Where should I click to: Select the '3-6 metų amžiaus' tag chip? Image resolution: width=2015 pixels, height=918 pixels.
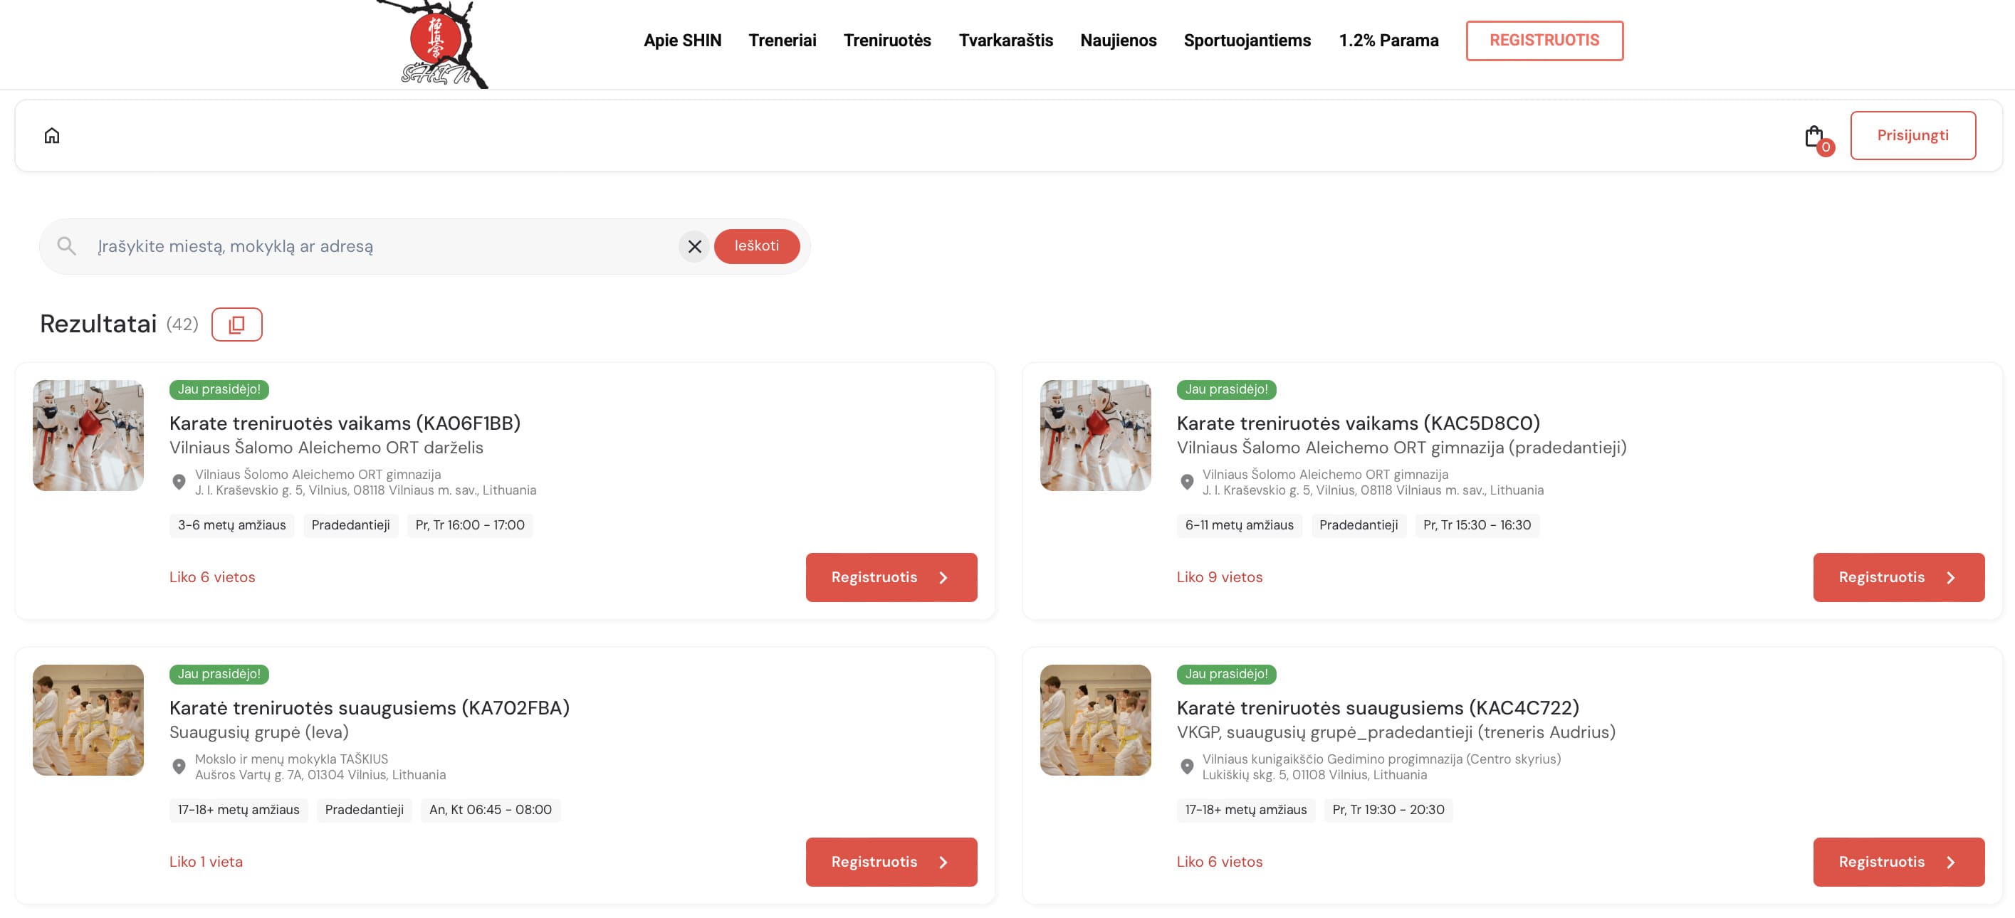point(231,524)
